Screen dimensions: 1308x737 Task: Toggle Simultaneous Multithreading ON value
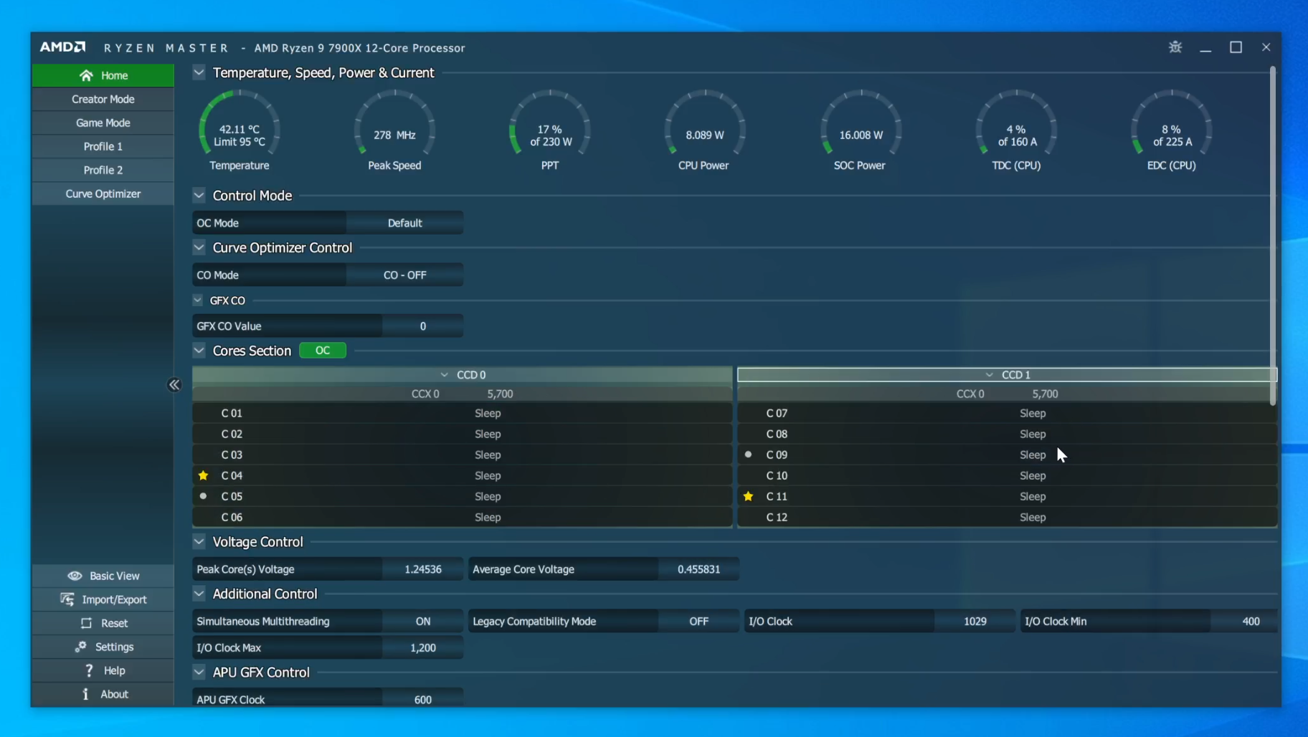423,622
